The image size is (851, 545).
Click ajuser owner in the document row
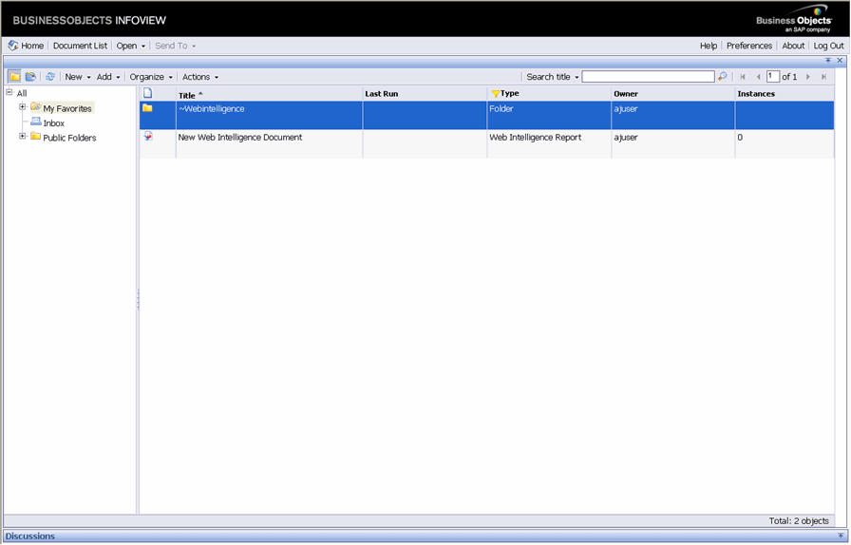pos(626,138)
